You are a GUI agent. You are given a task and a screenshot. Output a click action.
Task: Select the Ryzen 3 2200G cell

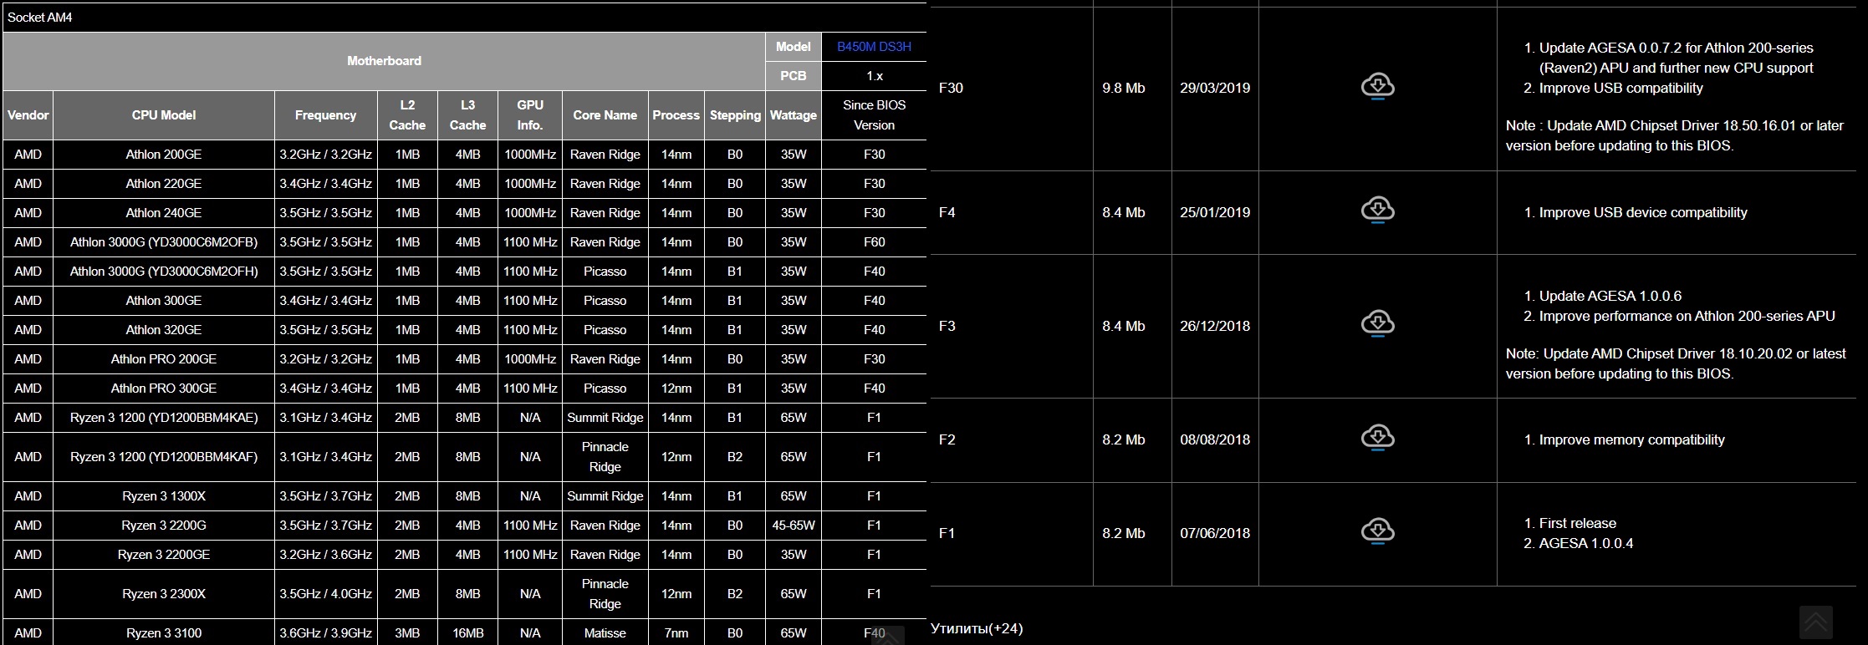coord(164,526)
